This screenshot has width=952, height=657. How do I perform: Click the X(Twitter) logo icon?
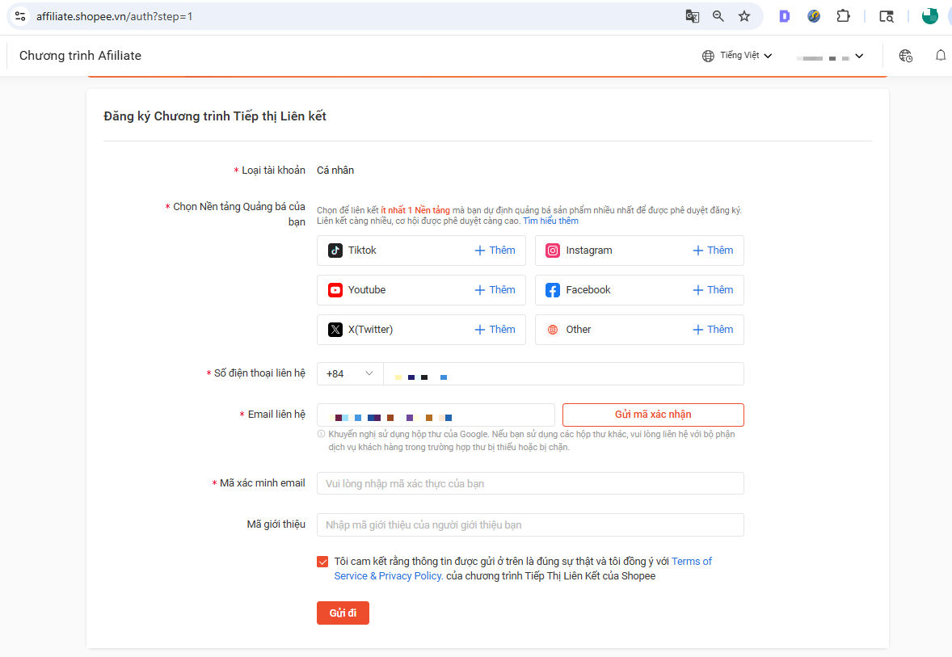(335, 329)
